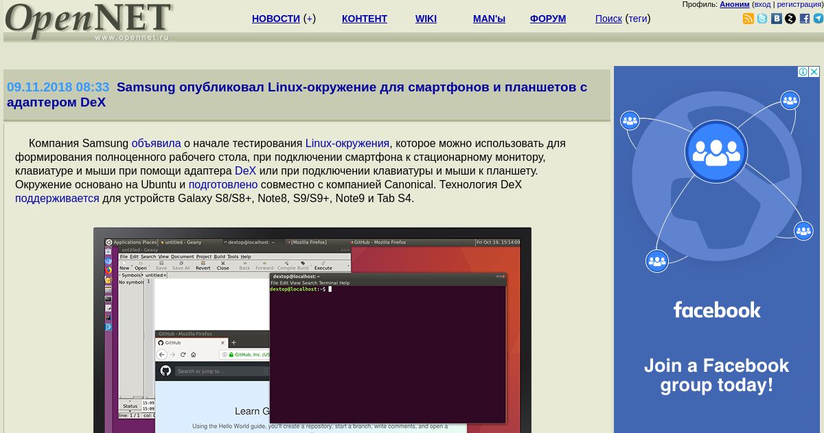Click the ad info icon
The image size is (824, 433).
[802, 71]
